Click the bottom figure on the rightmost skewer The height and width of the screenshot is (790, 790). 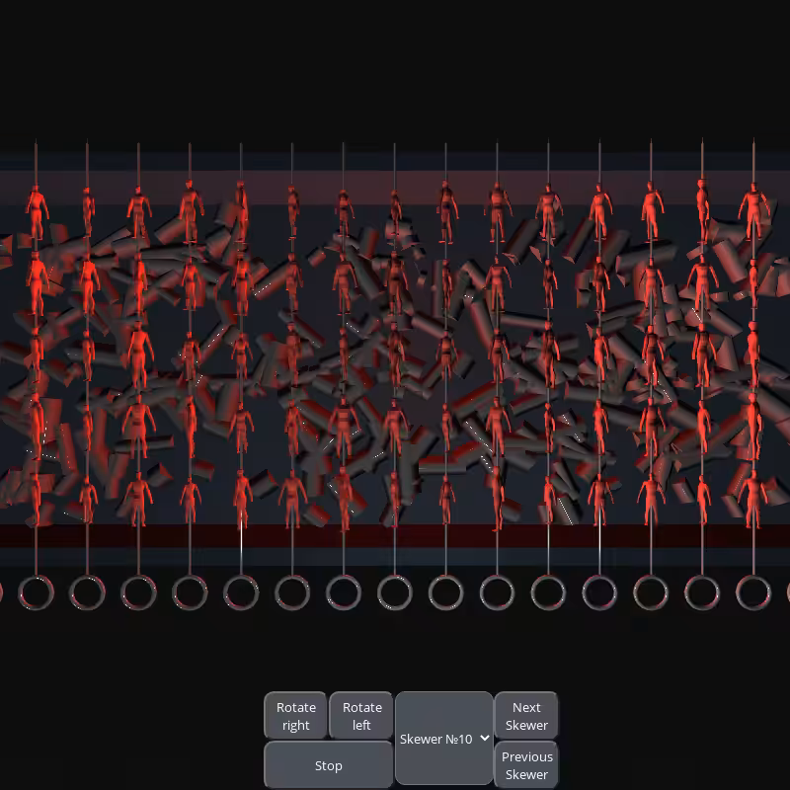click(753, 499)
